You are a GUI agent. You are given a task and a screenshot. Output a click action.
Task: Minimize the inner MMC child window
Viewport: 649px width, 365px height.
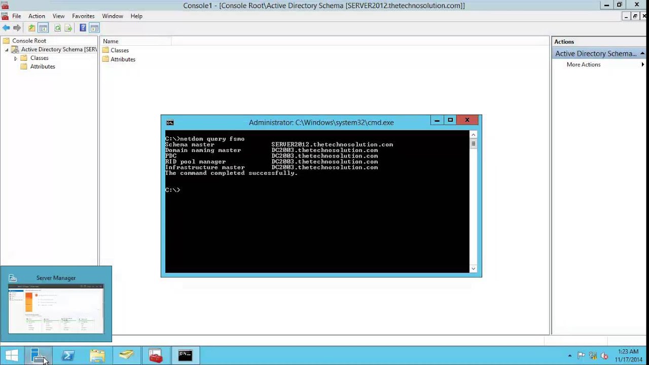[626, 16]
